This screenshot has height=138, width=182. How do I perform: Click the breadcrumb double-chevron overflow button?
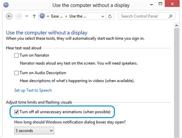[48, 16]
